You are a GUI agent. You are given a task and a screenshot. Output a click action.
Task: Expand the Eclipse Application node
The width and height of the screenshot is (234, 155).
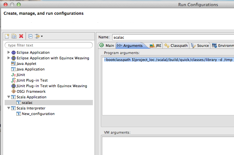coord(9,52)
